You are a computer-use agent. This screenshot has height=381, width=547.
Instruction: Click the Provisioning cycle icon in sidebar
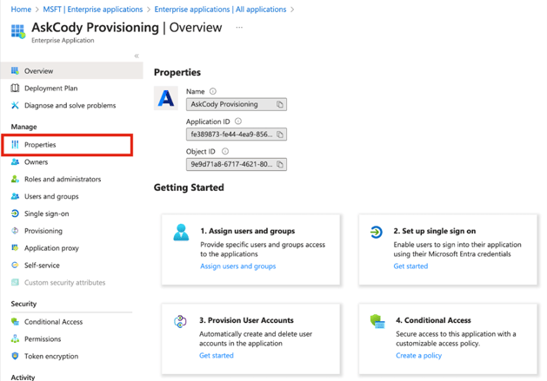point(15,231)
